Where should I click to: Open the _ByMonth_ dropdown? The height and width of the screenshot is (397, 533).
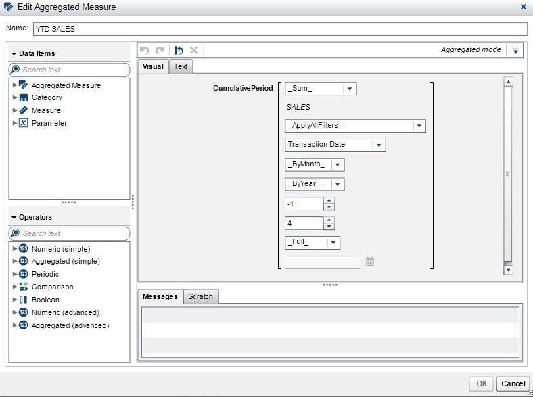(338, 165)
